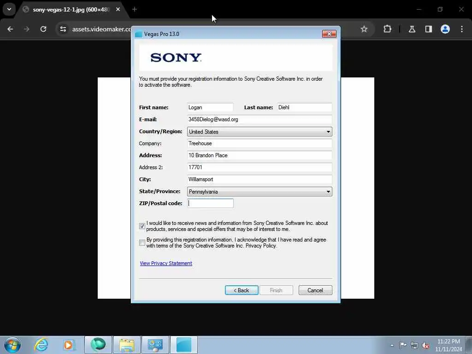472x354 pixels.
Task: Open Windows Media Player from taskbar
Action: click(x=69, y=345)
